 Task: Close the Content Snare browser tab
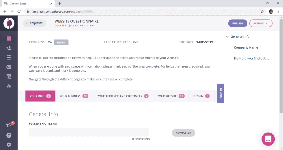(51, 4)
